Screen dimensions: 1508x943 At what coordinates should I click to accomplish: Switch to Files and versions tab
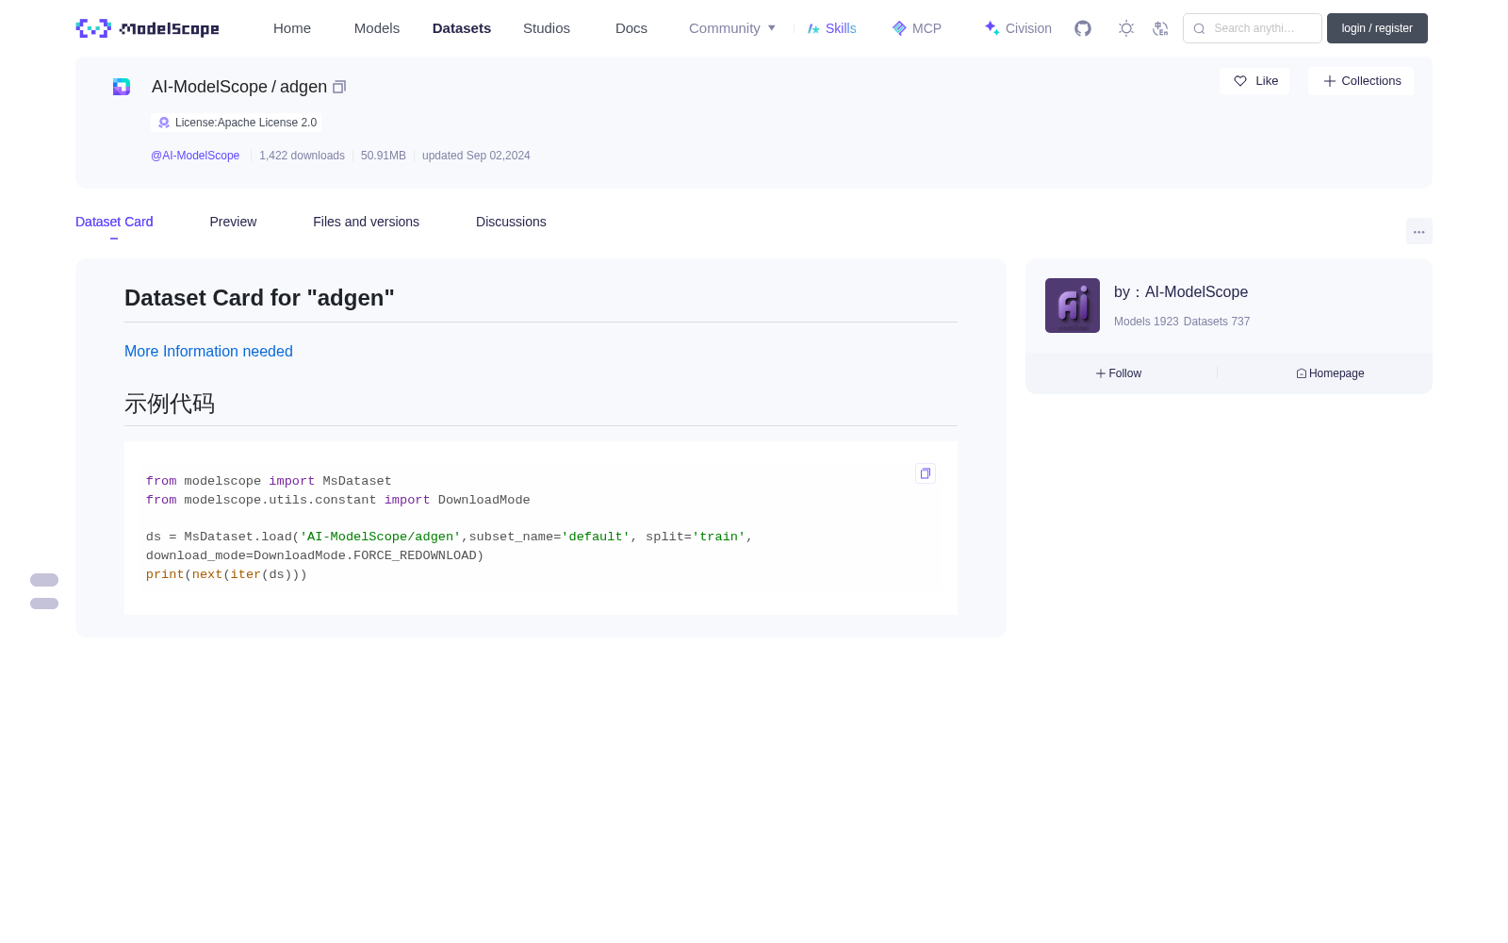366,222
